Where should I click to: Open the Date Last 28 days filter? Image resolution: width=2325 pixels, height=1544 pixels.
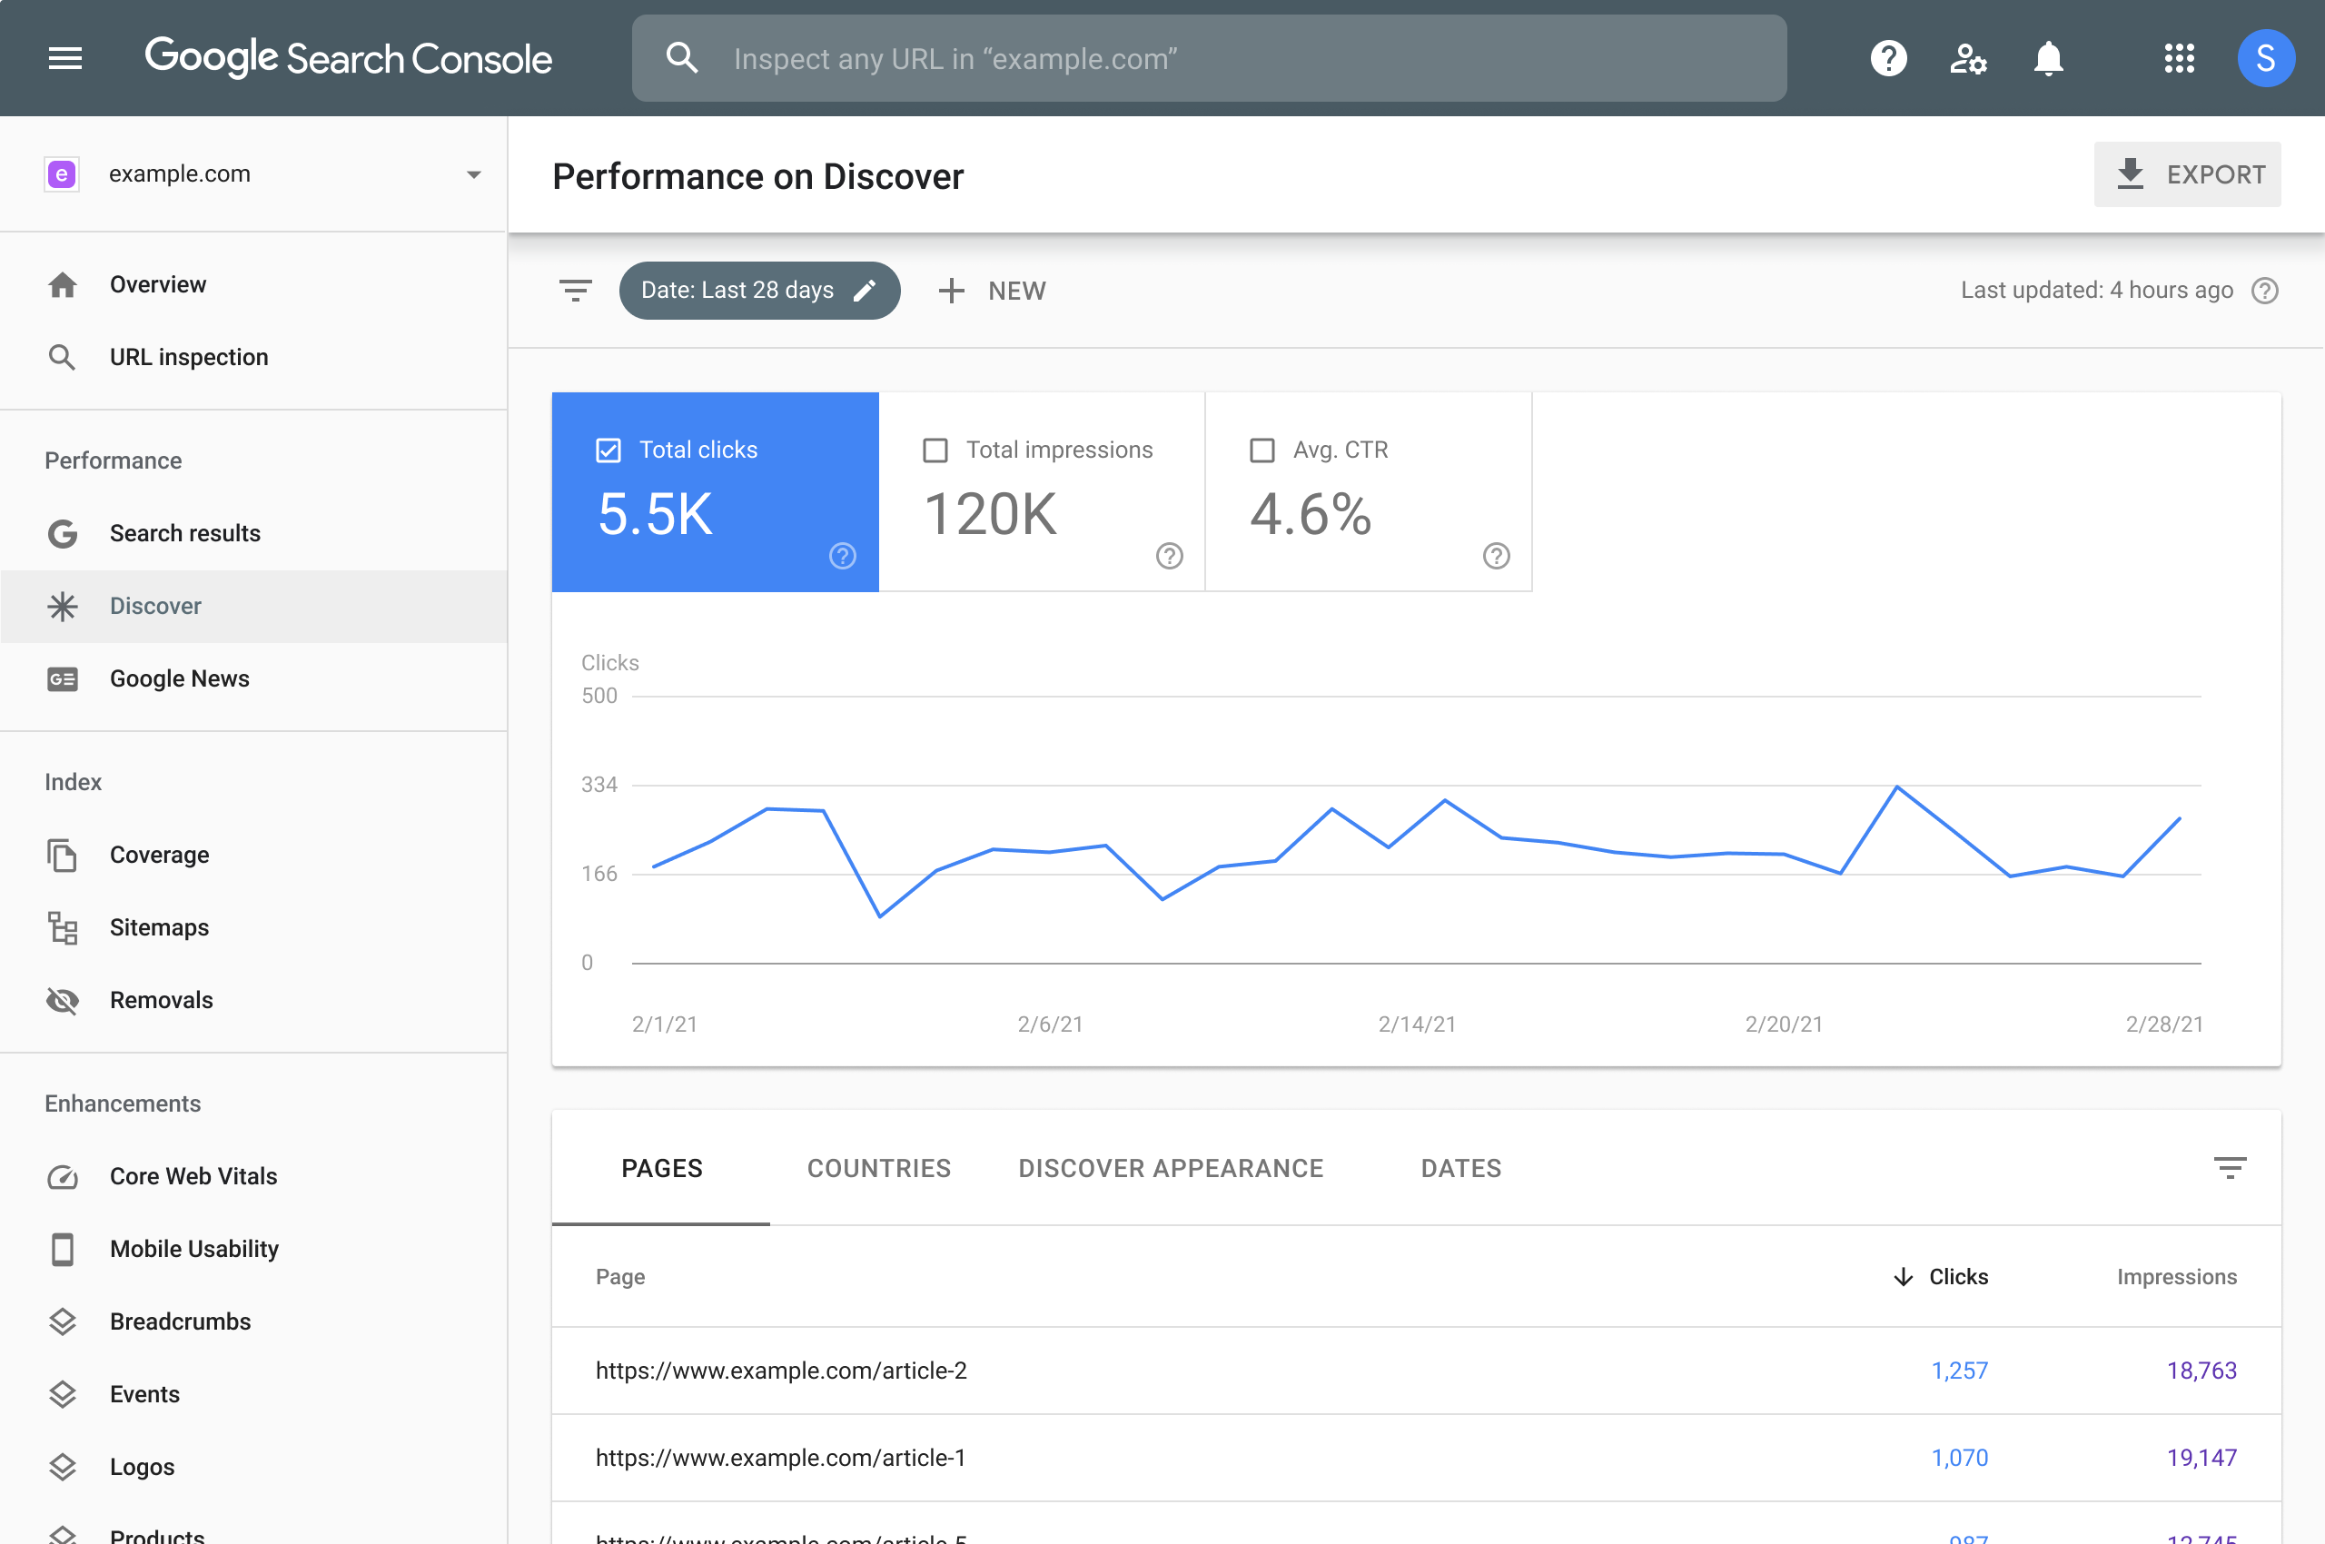[x=757, y=290]
